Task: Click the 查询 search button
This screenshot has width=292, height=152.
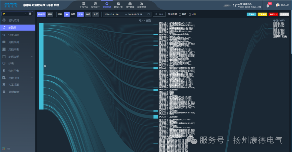Action: [159, 14]
